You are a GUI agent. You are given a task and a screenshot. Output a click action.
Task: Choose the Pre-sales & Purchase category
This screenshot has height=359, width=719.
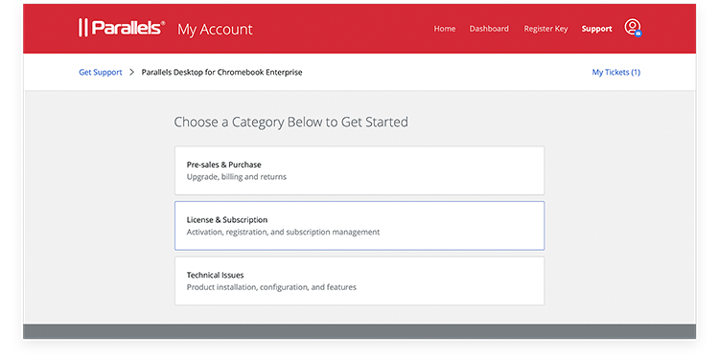pos(359,170)
